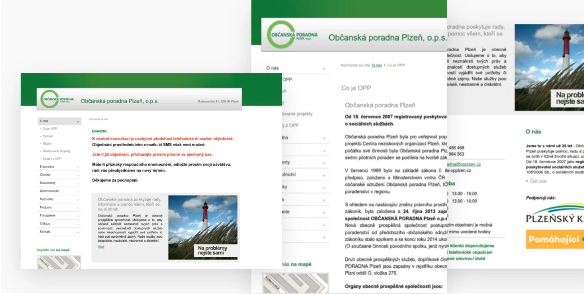The width and height of the screenshot is (584, 294).
Task: Click the Najděte nás na mapě link
Action: [x=54, y=250]
